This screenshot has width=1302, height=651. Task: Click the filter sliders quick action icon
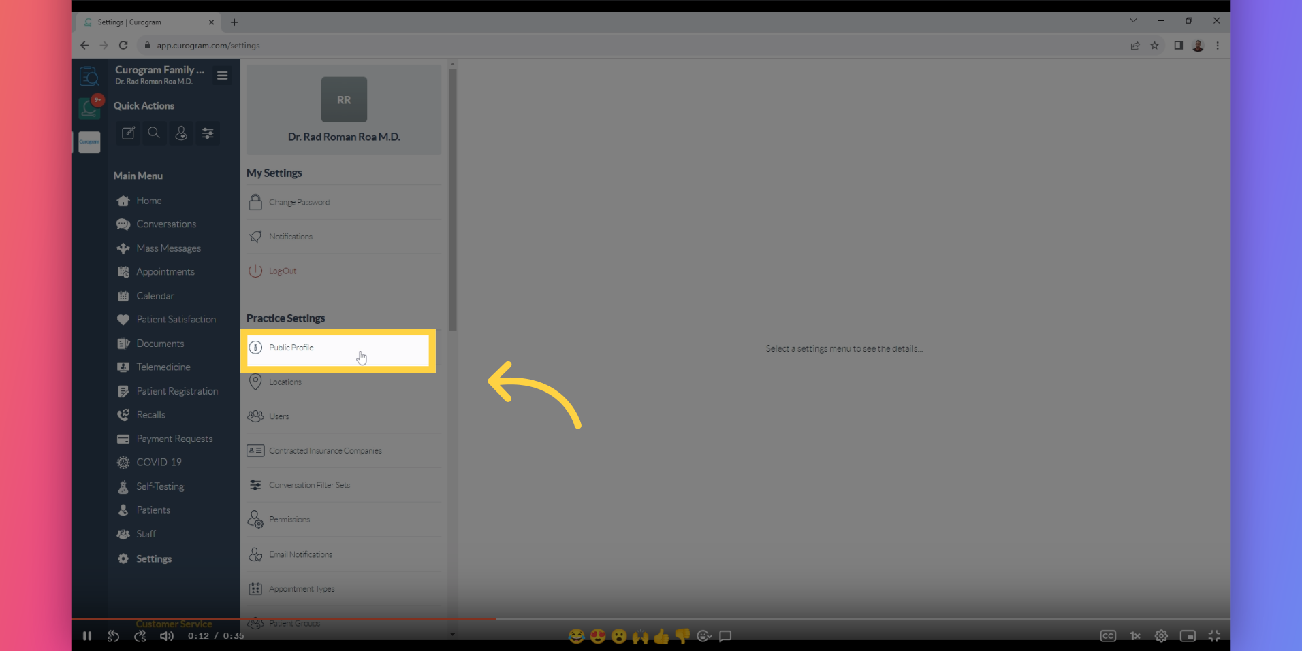point(208,133)
